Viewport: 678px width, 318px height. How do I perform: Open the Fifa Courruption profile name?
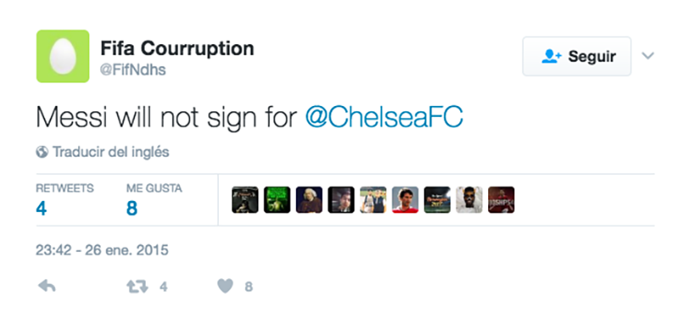tap(177, 48)
